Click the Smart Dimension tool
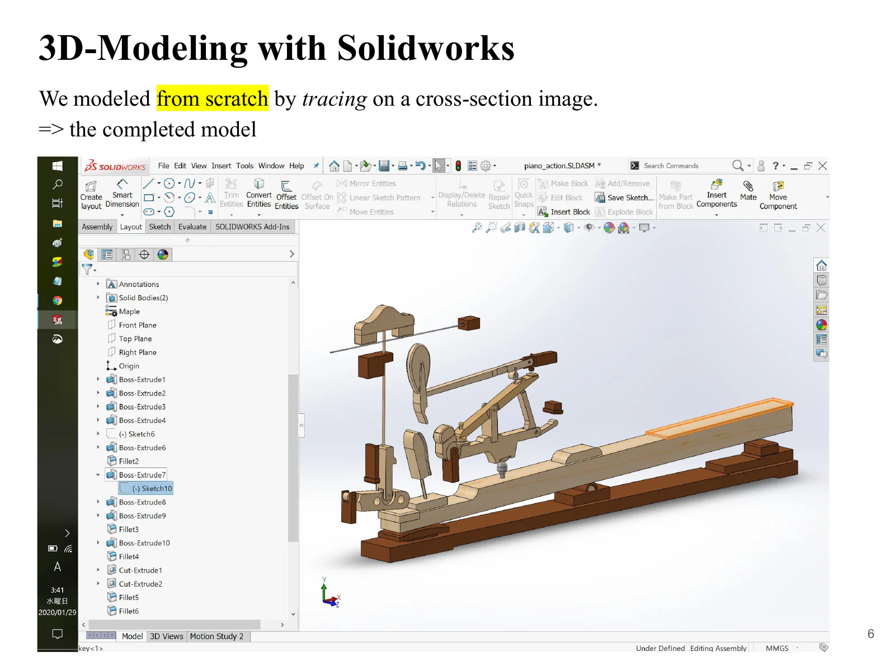This screenshot has height=671, width=895. tap(122, 193)
